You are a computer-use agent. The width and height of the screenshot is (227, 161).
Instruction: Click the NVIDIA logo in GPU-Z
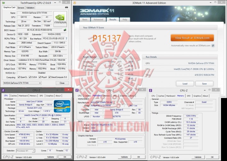point(60,19)
